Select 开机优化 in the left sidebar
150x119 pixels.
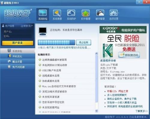pos(18,56)
